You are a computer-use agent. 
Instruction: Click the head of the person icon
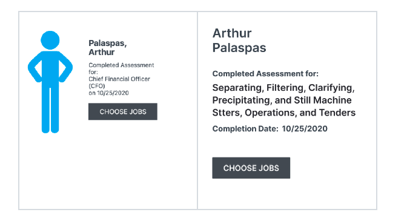(50, 40)
